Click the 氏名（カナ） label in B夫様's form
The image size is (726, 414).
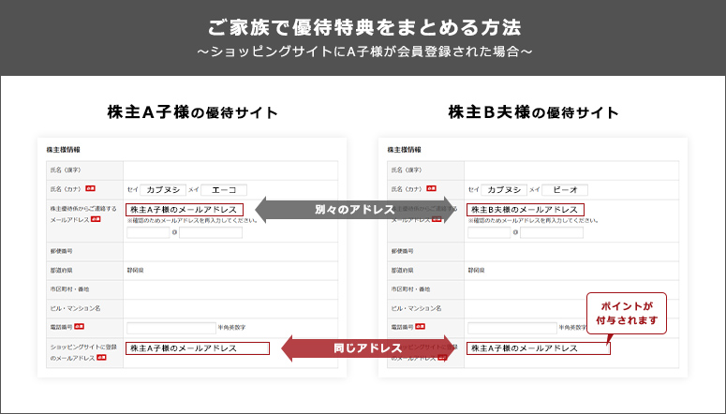click(407, 189)
